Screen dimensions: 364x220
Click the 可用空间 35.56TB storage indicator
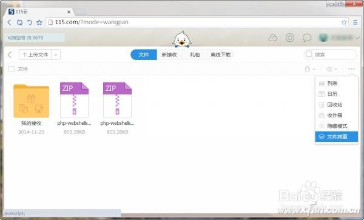35,38
